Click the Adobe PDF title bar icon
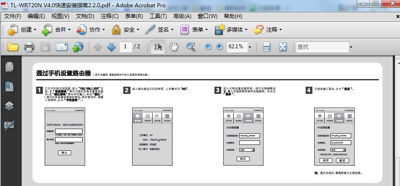Image resolution: width=400 pixels, height=186 pixels. pyautogui.click(x=5, y=5)
